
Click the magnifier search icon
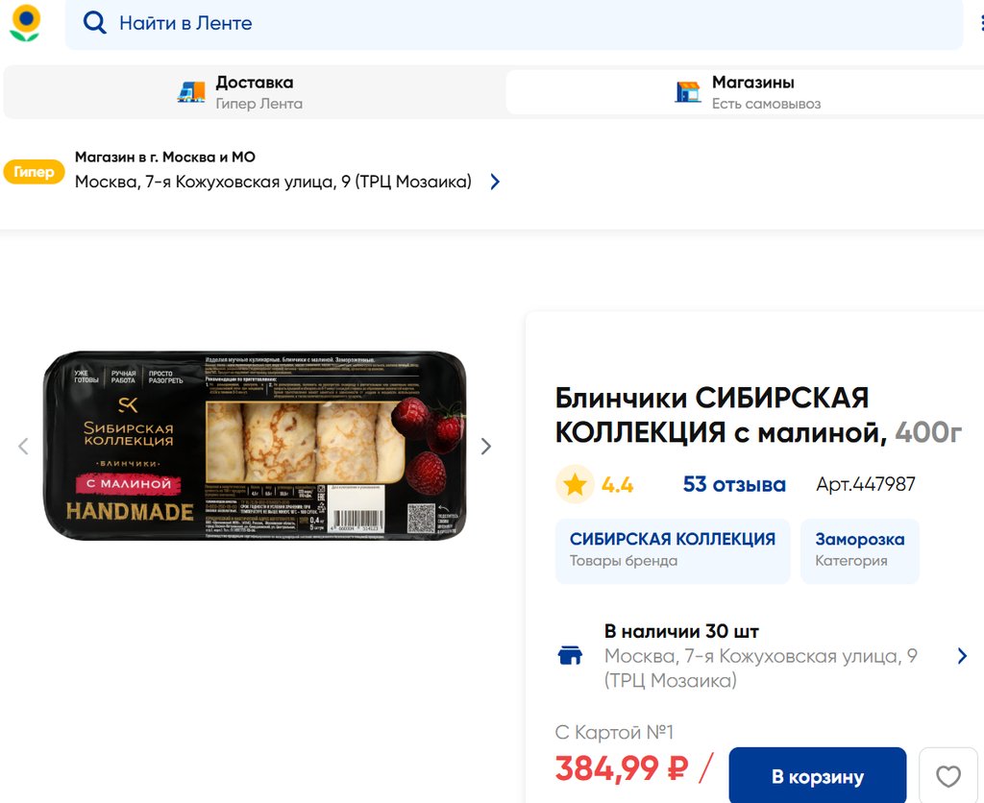click(95, 23)
